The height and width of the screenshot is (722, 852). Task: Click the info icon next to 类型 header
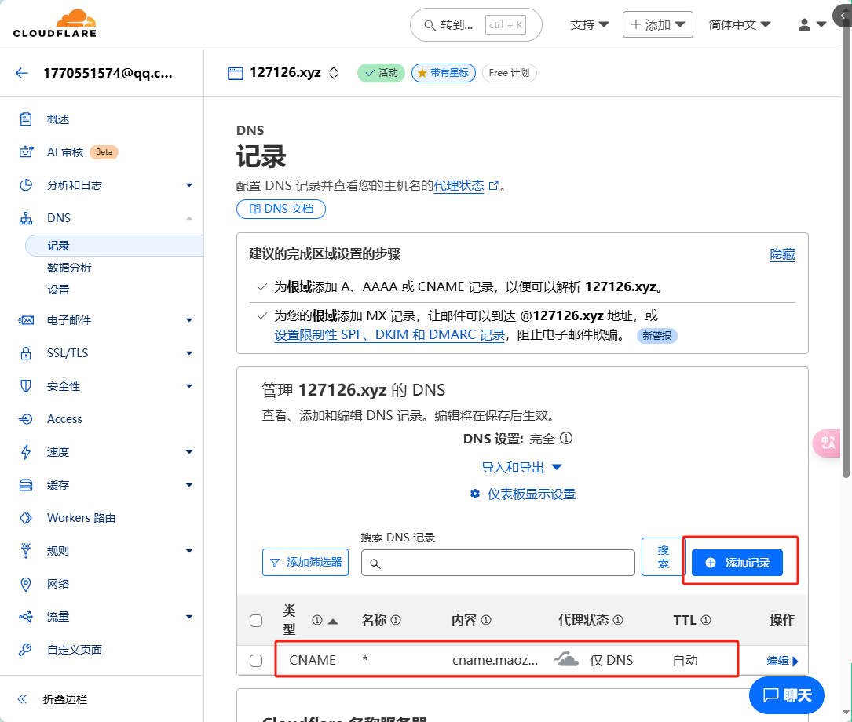[x=317, y=620]
